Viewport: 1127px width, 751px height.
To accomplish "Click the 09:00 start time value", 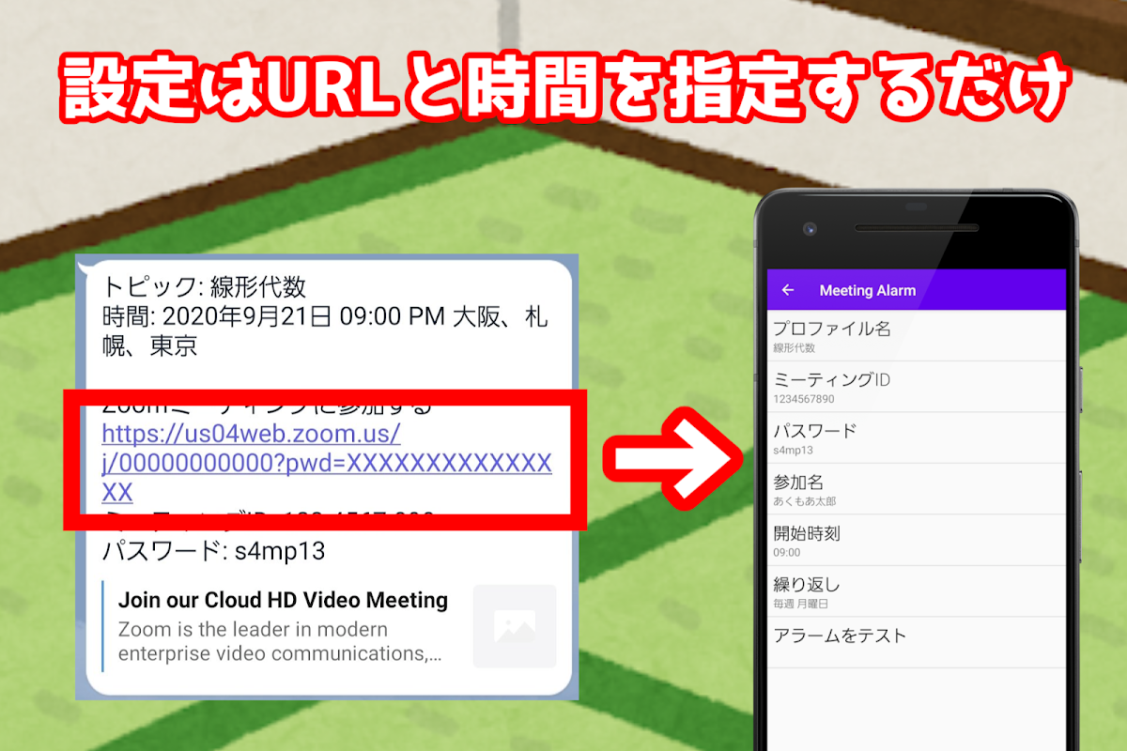I will point(787,553).
